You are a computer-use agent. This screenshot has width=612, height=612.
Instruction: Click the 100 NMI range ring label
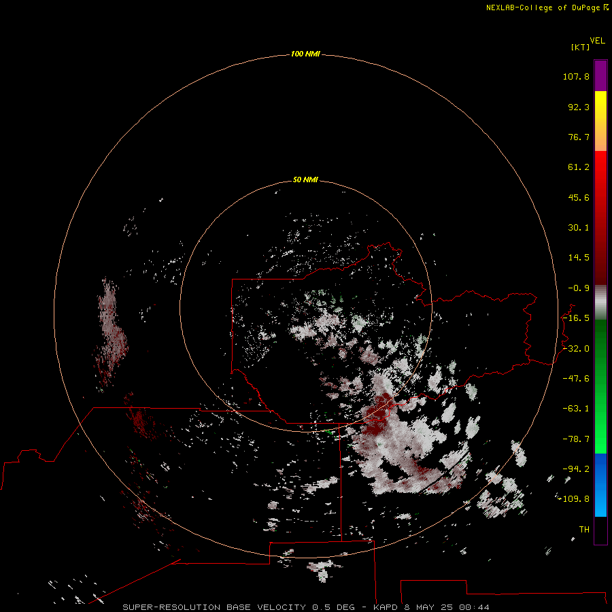[305, 54]
